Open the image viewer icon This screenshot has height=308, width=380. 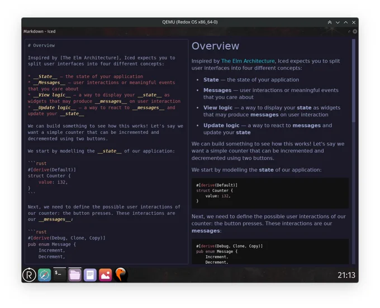(x=106, y=275)
